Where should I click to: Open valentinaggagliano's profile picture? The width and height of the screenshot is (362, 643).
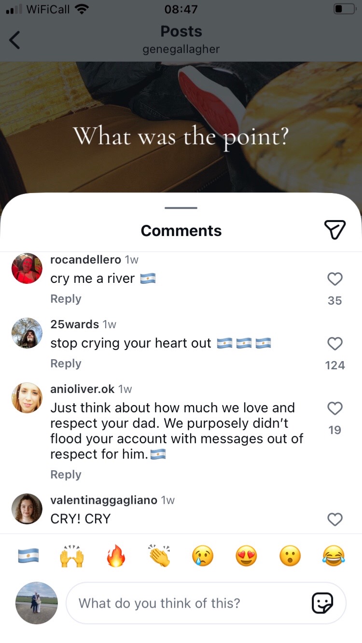click(27, 509)
